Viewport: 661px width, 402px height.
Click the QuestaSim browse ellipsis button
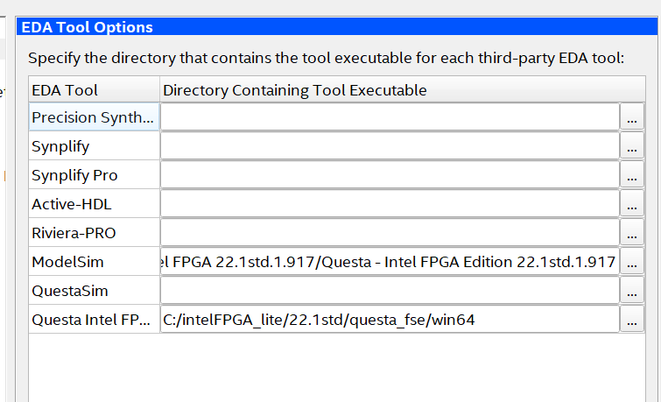click(631, 291)
